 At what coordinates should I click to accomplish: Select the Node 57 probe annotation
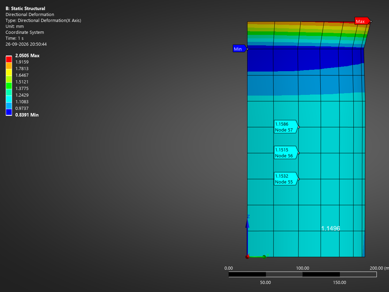[x=286, y=127]
